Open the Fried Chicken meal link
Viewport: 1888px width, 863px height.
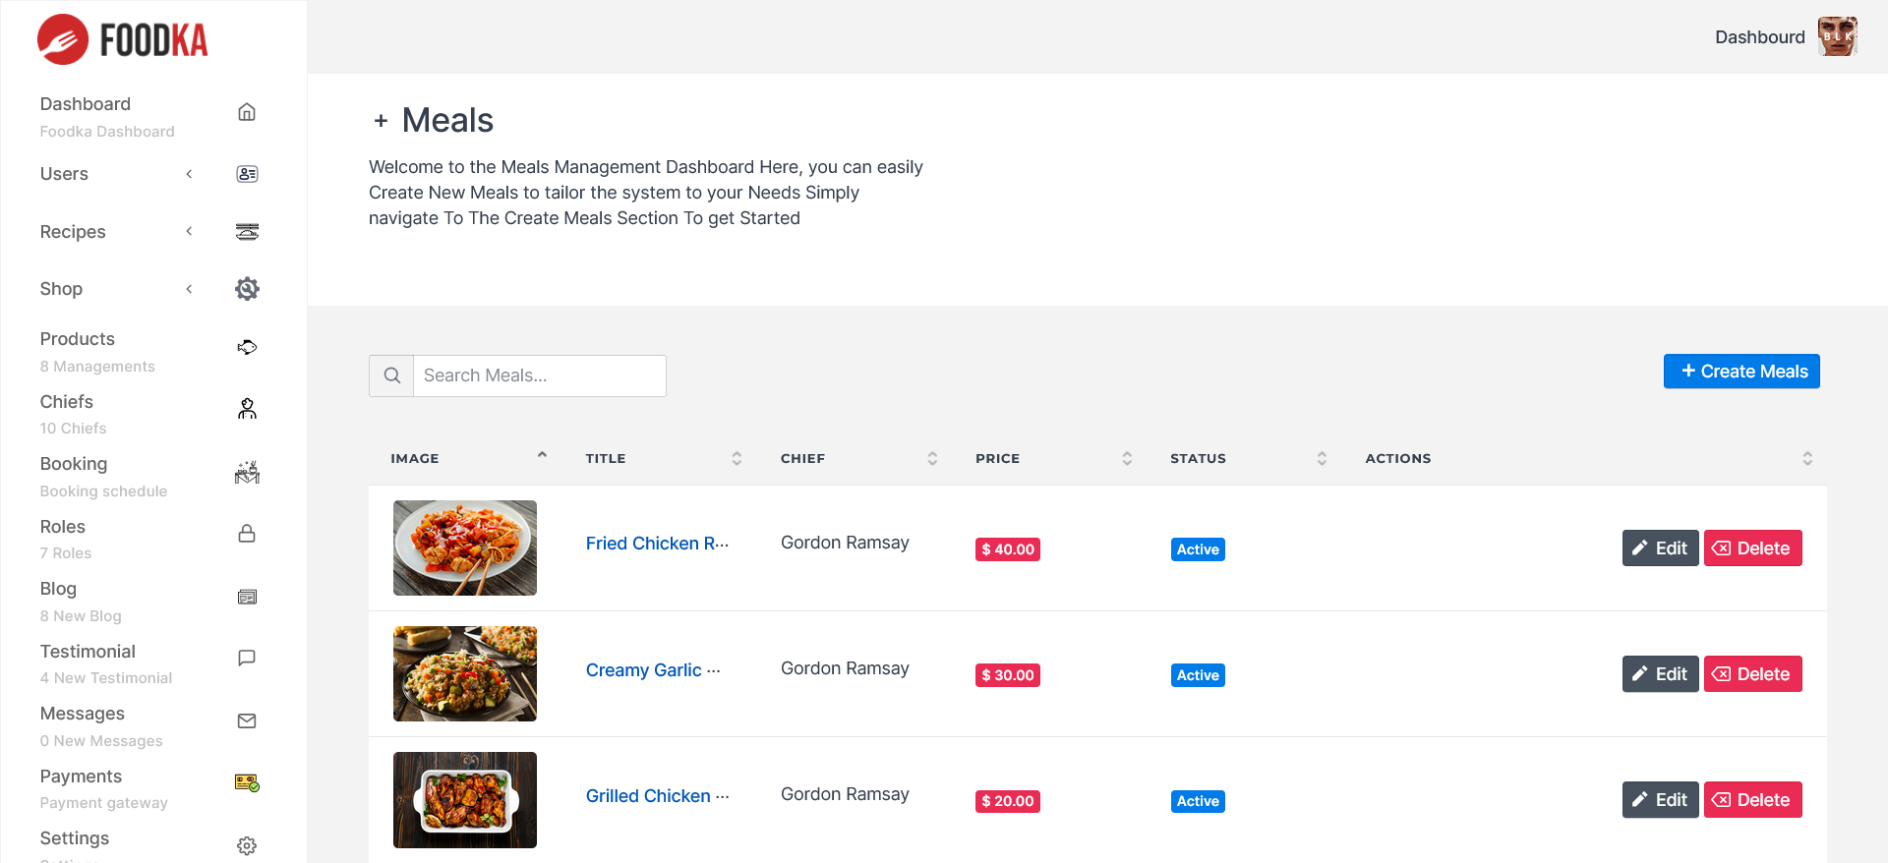coord(657,544)
